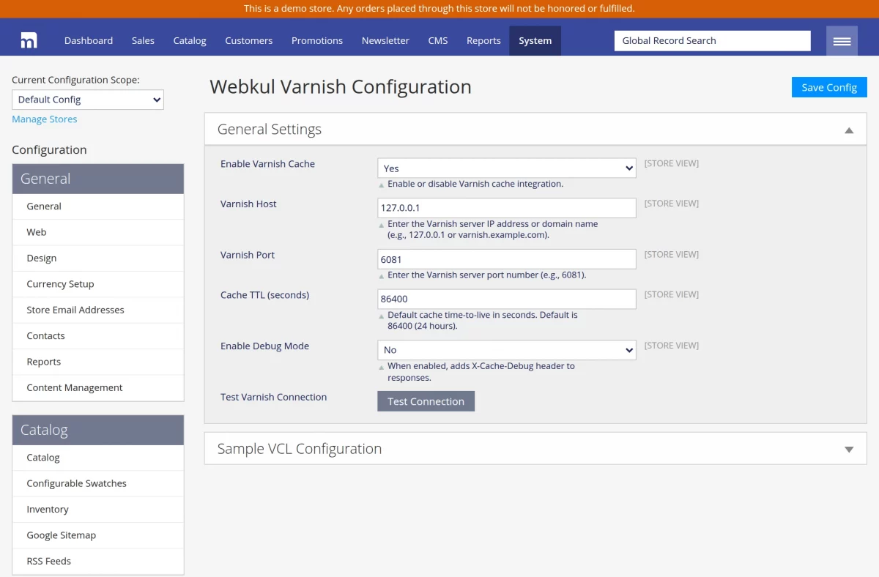Open the Promotions menu

point(317,40)
